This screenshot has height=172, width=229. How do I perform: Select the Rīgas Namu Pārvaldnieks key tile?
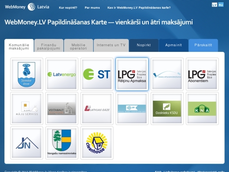[x=132, y=109]
